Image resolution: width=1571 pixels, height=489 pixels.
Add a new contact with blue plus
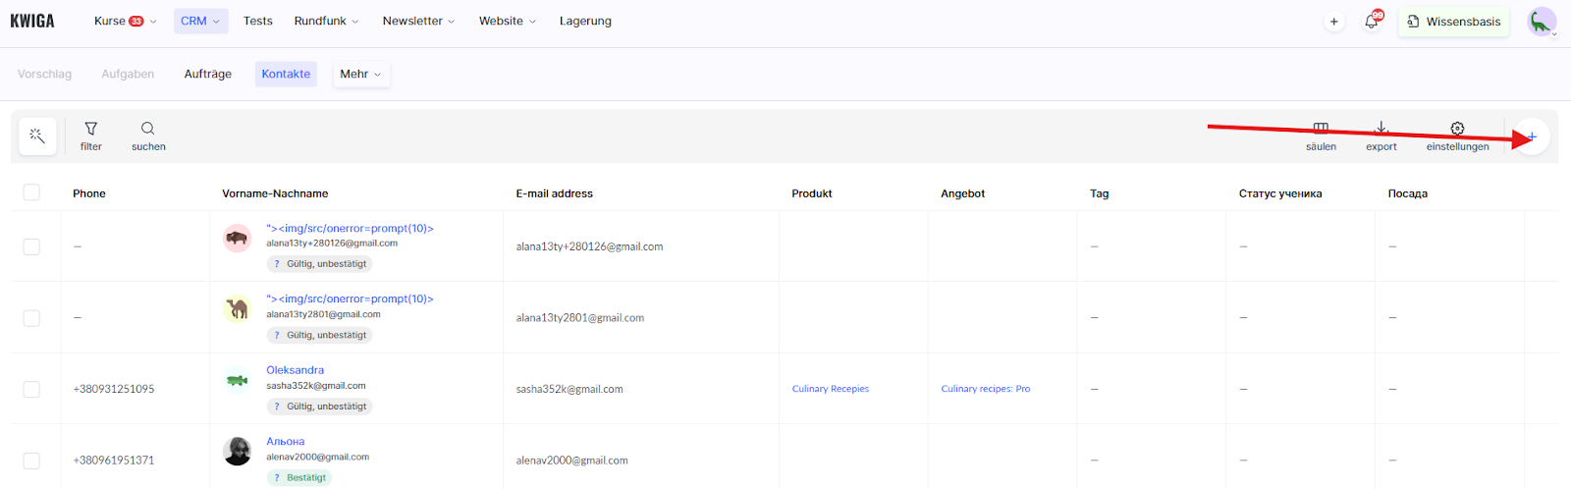pos(1532,136)
